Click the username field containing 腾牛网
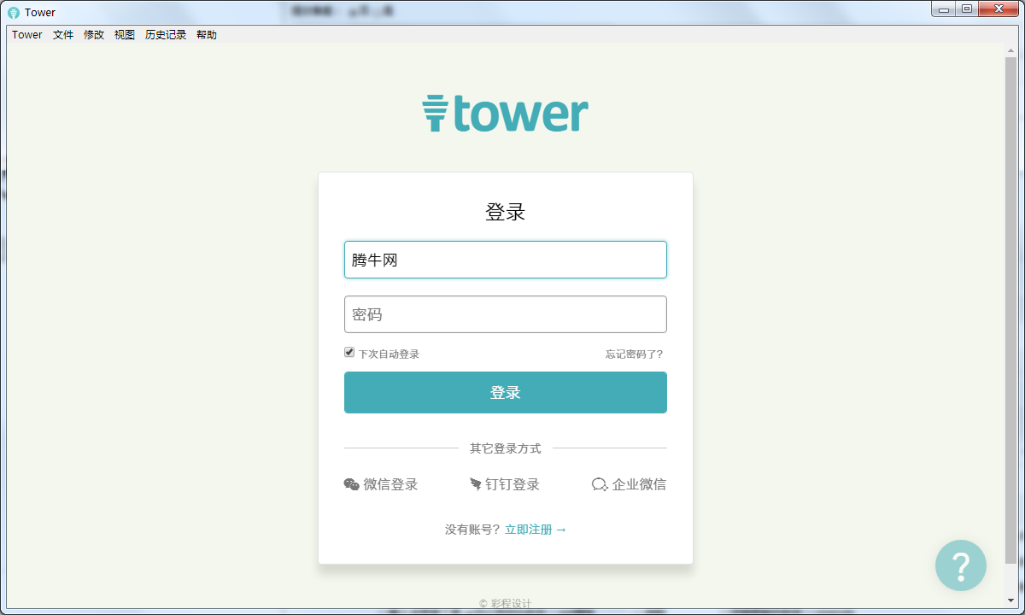This screenshot has width=1025, height=615. click(x=506, y=260)
